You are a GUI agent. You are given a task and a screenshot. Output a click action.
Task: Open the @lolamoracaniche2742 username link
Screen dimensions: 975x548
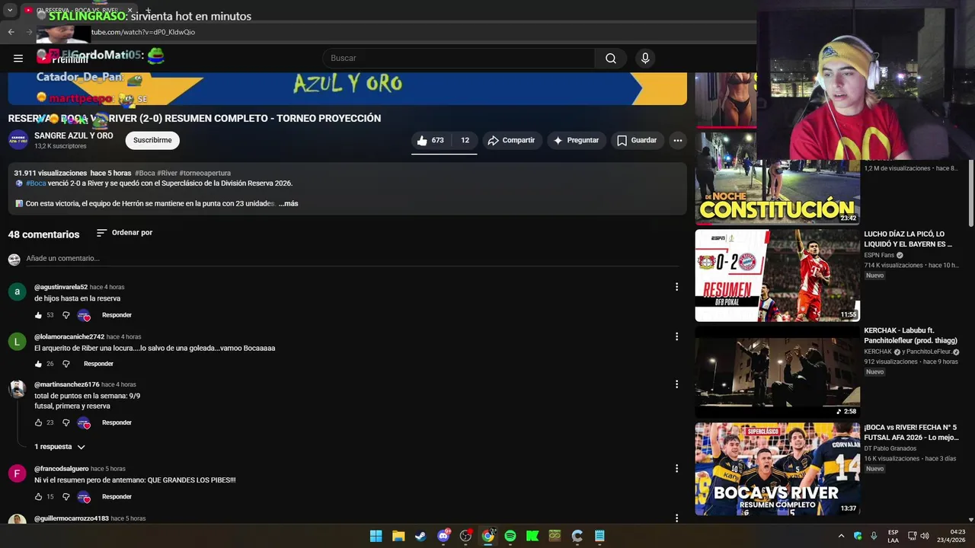pyautogui.click(x=69, y=336)
